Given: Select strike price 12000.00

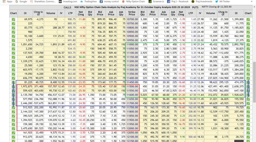Looking at the screenshot, I should [x=132, y=129].
